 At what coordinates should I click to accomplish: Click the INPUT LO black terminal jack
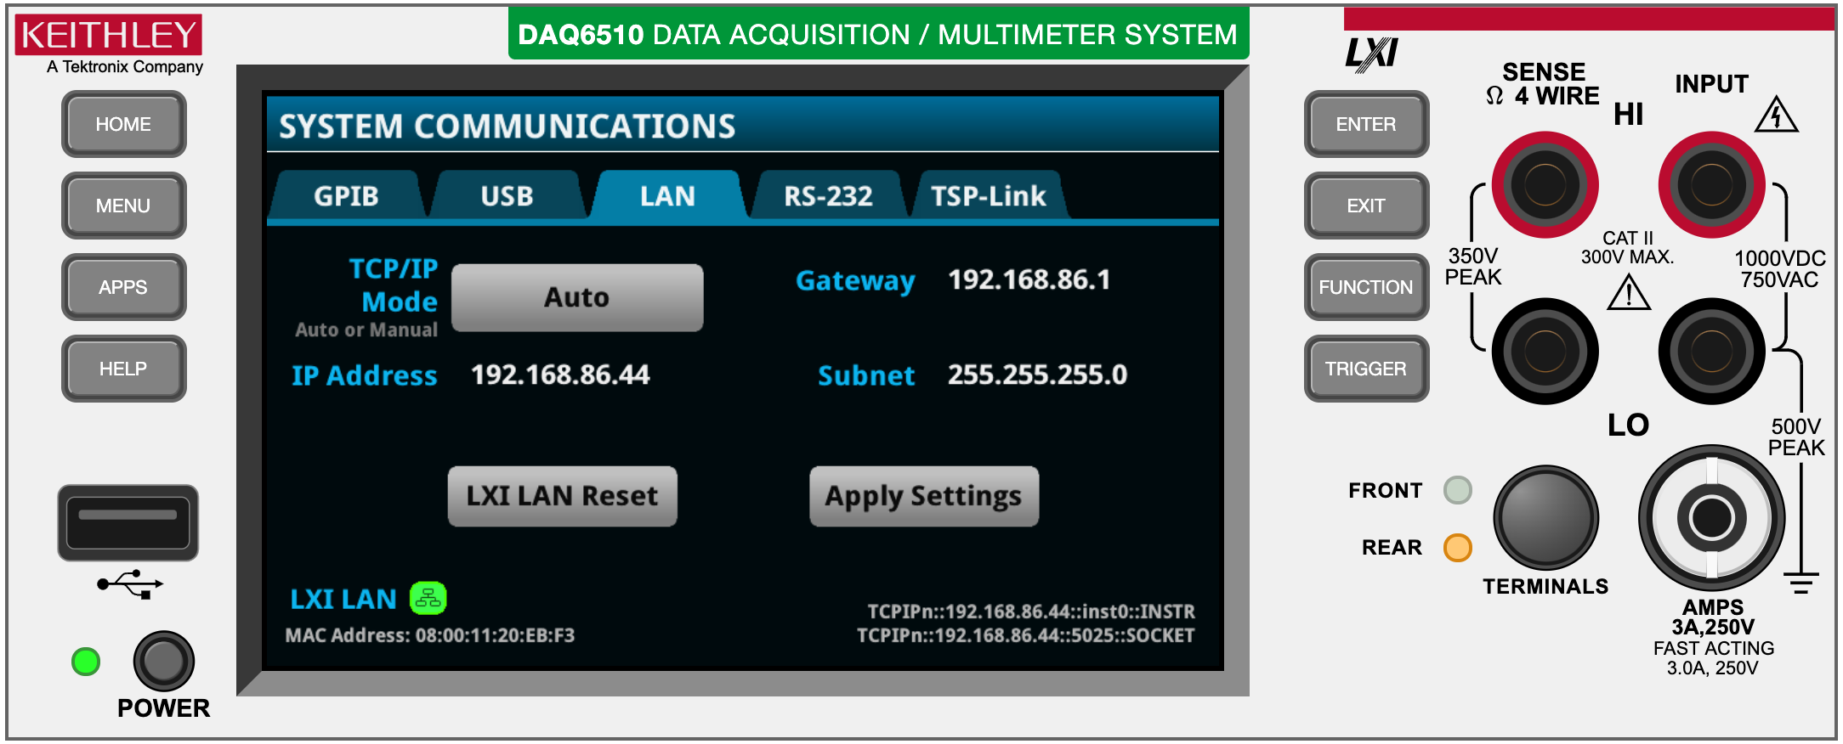[x=1711, y=350]
